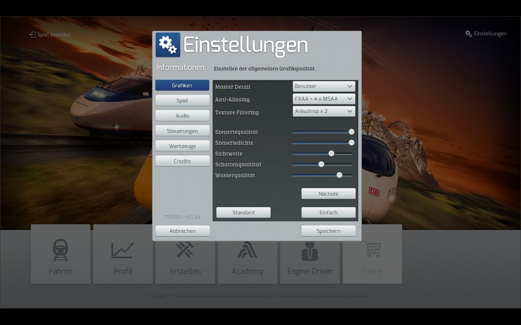Click the Sichtweite slider handle

click(331, 153)
